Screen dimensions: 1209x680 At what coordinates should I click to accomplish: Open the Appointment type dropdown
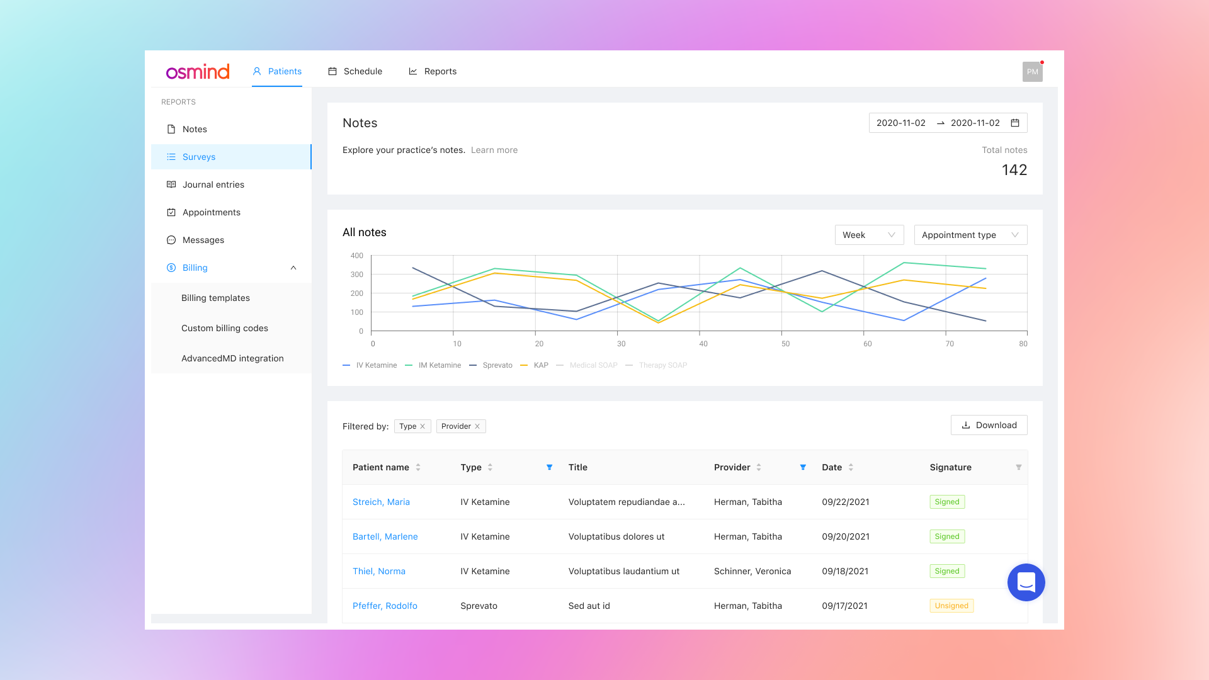[970, 235]
